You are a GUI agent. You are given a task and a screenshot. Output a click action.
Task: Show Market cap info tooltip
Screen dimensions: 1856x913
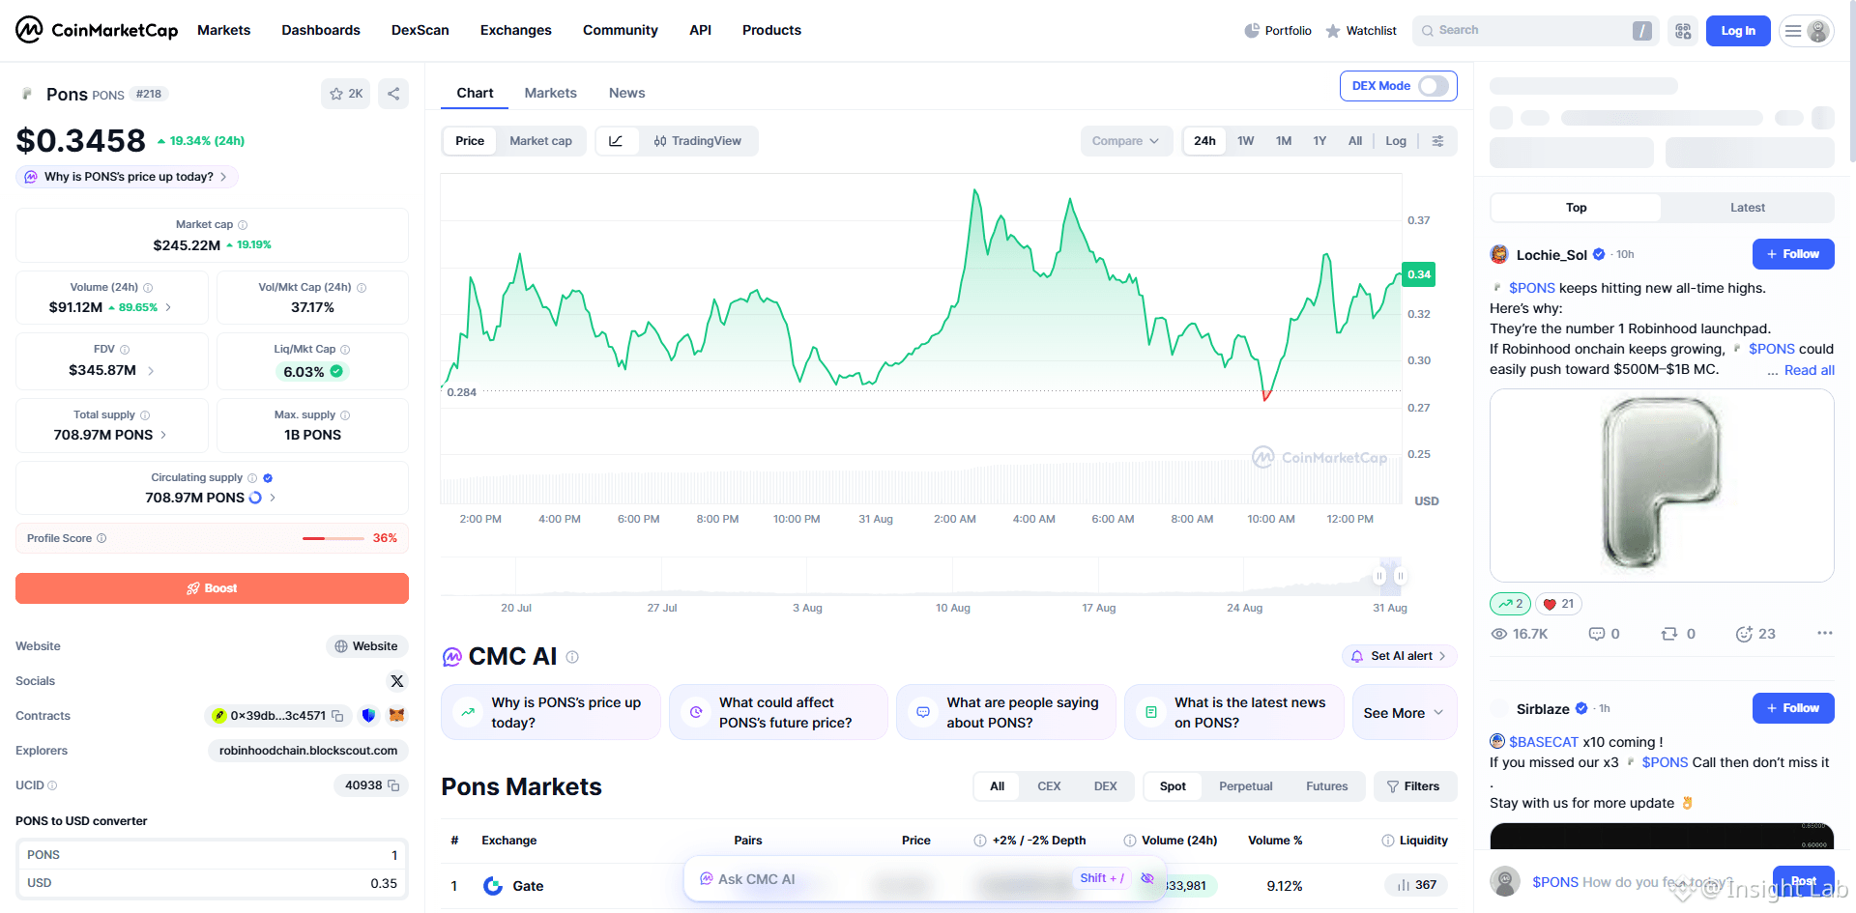pos(243,225)
